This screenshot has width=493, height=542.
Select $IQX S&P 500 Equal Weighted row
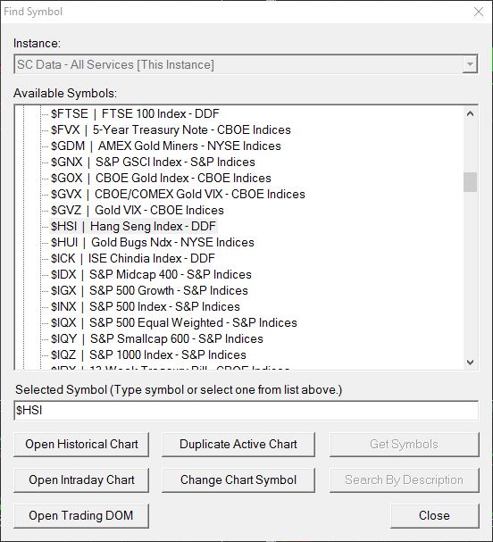tap(174, 323)
